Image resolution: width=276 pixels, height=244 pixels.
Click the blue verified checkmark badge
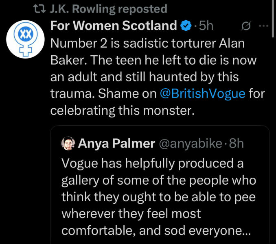coord(186,26)
